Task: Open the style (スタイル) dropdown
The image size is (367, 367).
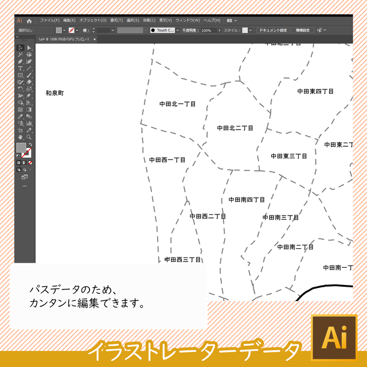Action: click(251, 30)
